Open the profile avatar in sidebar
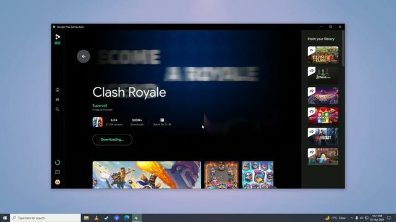396x222 pixels. (x=58, y=182)
